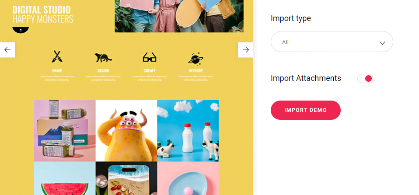Click the Import Attachments label
419x195 pixels.
point(306,78)
